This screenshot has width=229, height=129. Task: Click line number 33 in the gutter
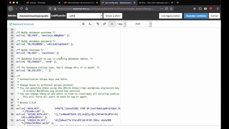click(x=12, y=56)
